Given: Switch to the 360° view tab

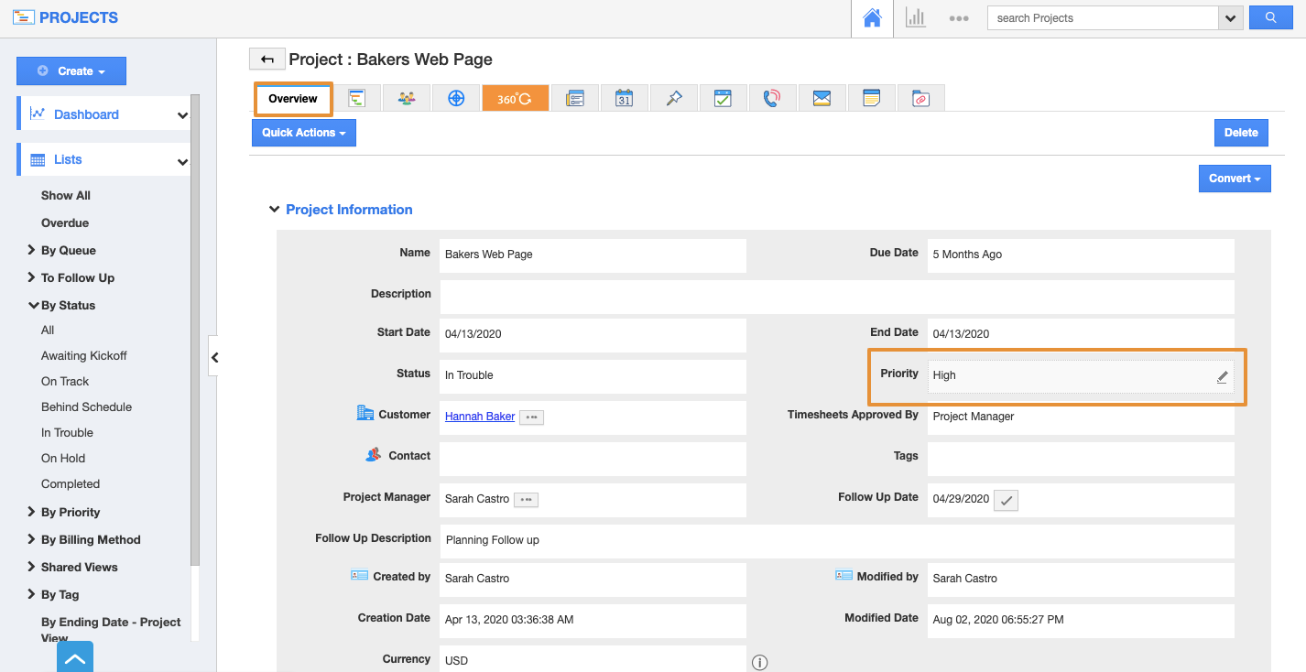Looking at the screenshot, I should pos(515,98).
